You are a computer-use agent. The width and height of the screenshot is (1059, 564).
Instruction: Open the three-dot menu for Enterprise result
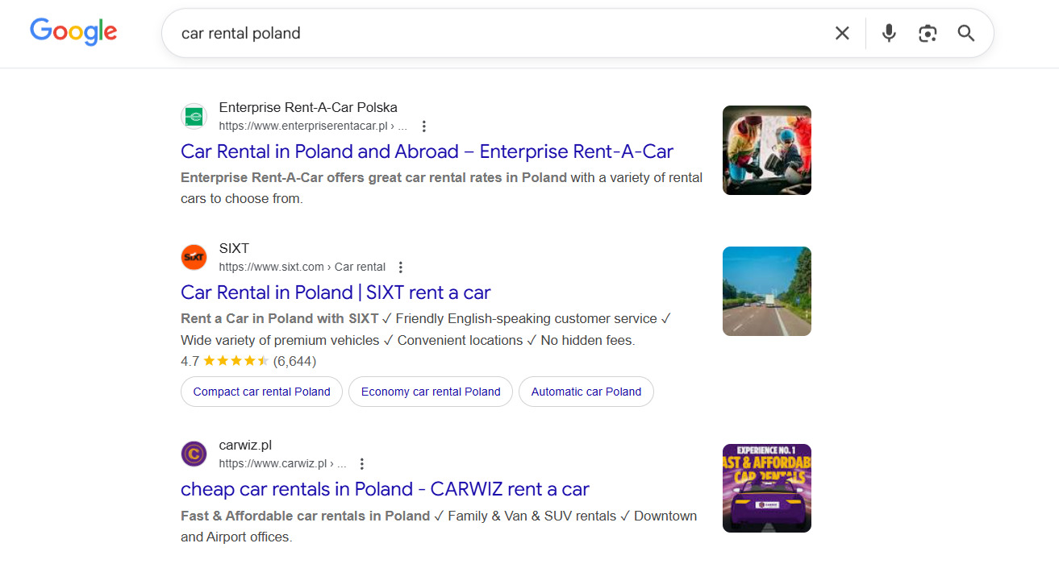[x=423, y=126]
